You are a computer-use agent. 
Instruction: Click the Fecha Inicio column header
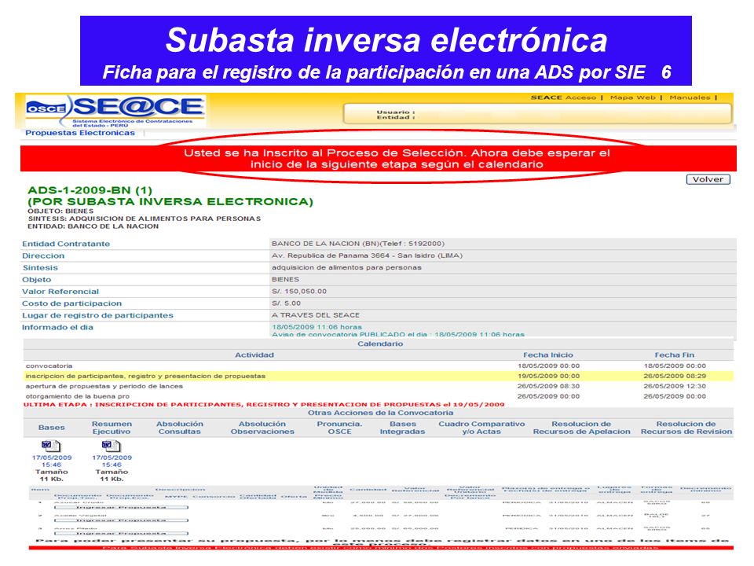tap(548, 355)
